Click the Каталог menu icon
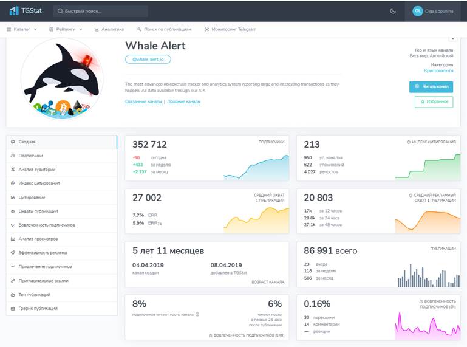Image resolution: width=467 pixels, height=347 pixels. click(9, 29)
